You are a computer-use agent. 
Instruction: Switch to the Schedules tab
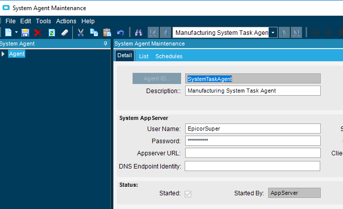coord(169,56)
